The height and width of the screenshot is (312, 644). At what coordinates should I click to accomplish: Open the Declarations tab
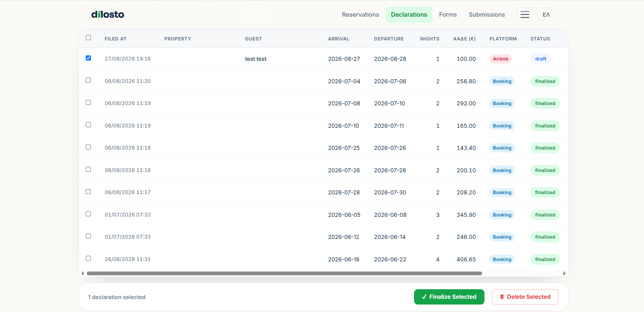pyautogui.click(x=409, y=15)
